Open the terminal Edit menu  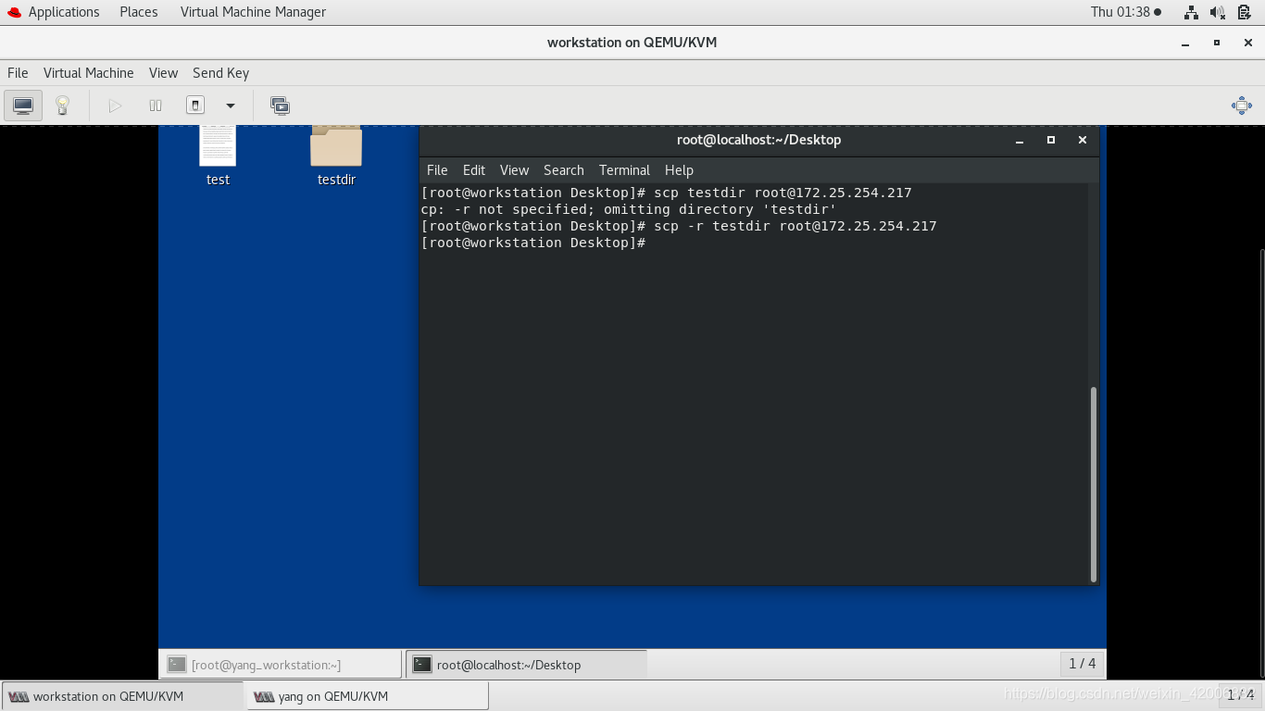(x=474, y=170)
